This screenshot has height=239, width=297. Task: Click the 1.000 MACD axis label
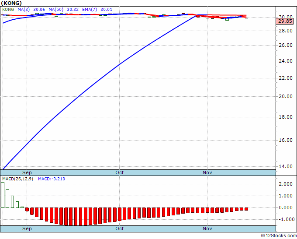pos(286,196)
